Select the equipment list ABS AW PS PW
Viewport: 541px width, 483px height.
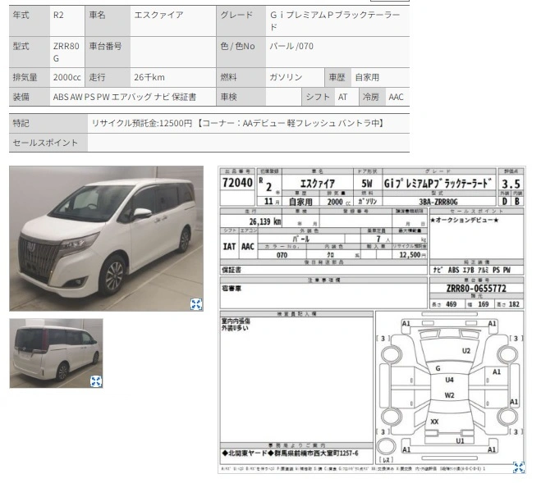point(125,97)
